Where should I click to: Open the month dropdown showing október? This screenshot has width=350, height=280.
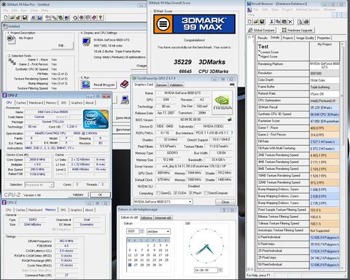pyautogui.click(x=158, y=231)
